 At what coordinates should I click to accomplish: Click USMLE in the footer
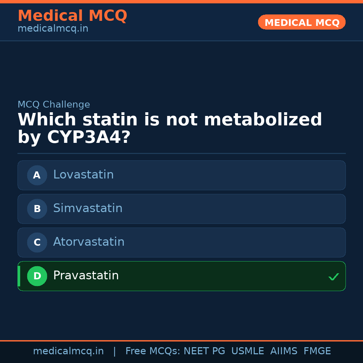click(x=247, y=351)
